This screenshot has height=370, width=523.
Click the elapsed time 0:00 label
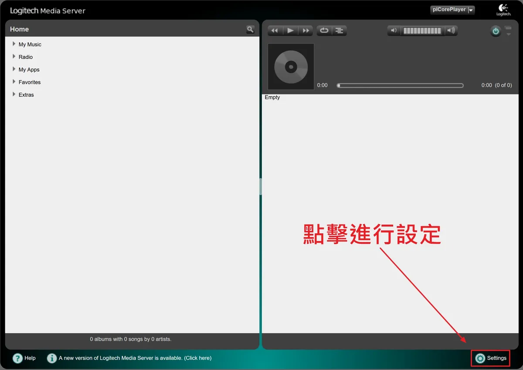pyautogui.click(x=323, y=85)
